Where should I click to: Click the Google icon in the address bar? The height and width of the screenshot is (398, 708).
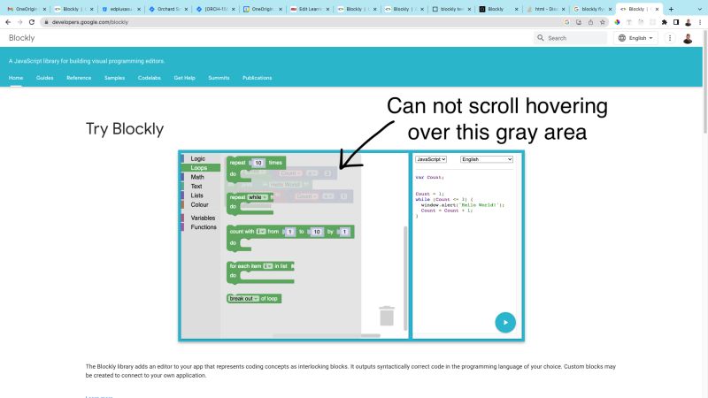click(566, 22)
